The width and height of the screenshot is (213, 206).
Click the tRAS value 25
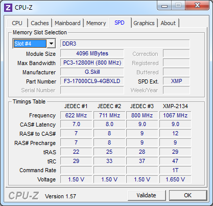(x=109, y=152)
